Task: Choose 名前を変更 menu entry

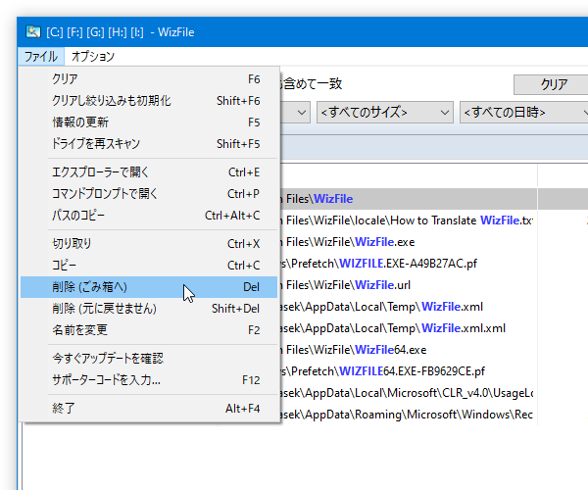Action: pos(149,330)
